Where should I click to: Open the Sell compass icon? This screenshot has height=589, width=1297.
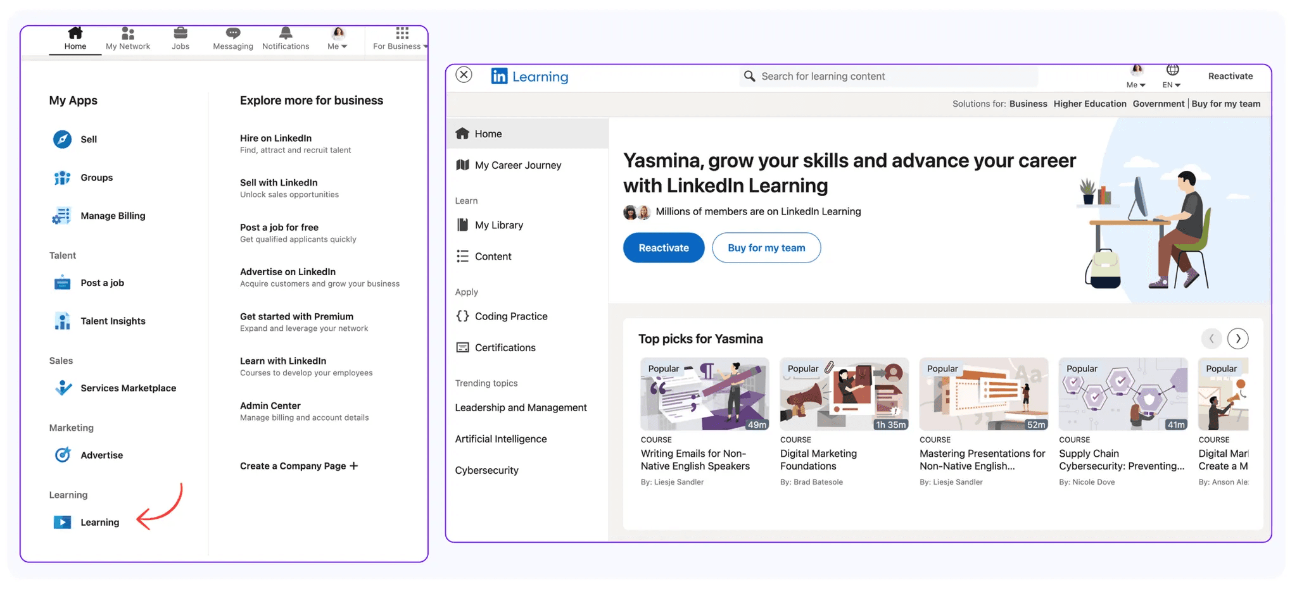[x=62, y=139]
